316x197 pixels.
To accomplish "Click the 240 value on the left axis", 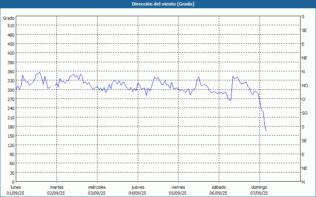I will [x=11, y=109].
